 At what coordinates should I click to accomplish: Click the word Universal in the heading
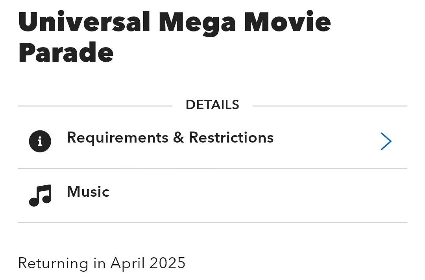click(84, 21)
